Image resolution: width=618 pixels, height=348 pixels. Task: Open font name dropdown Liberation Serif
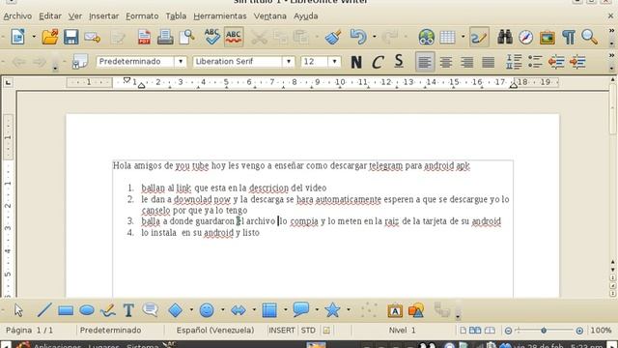point(289,62)
